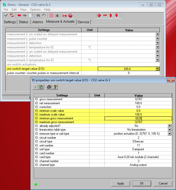
Task: Click the IO: maximum gross measurement value 32767
Action: [138, 122]
